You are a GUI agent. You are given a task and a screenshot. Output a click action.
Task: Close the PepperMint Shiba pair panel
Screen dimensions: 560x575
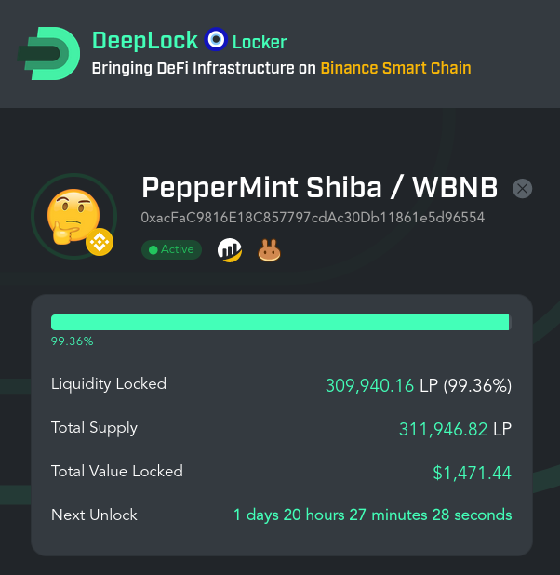point(522,189)
